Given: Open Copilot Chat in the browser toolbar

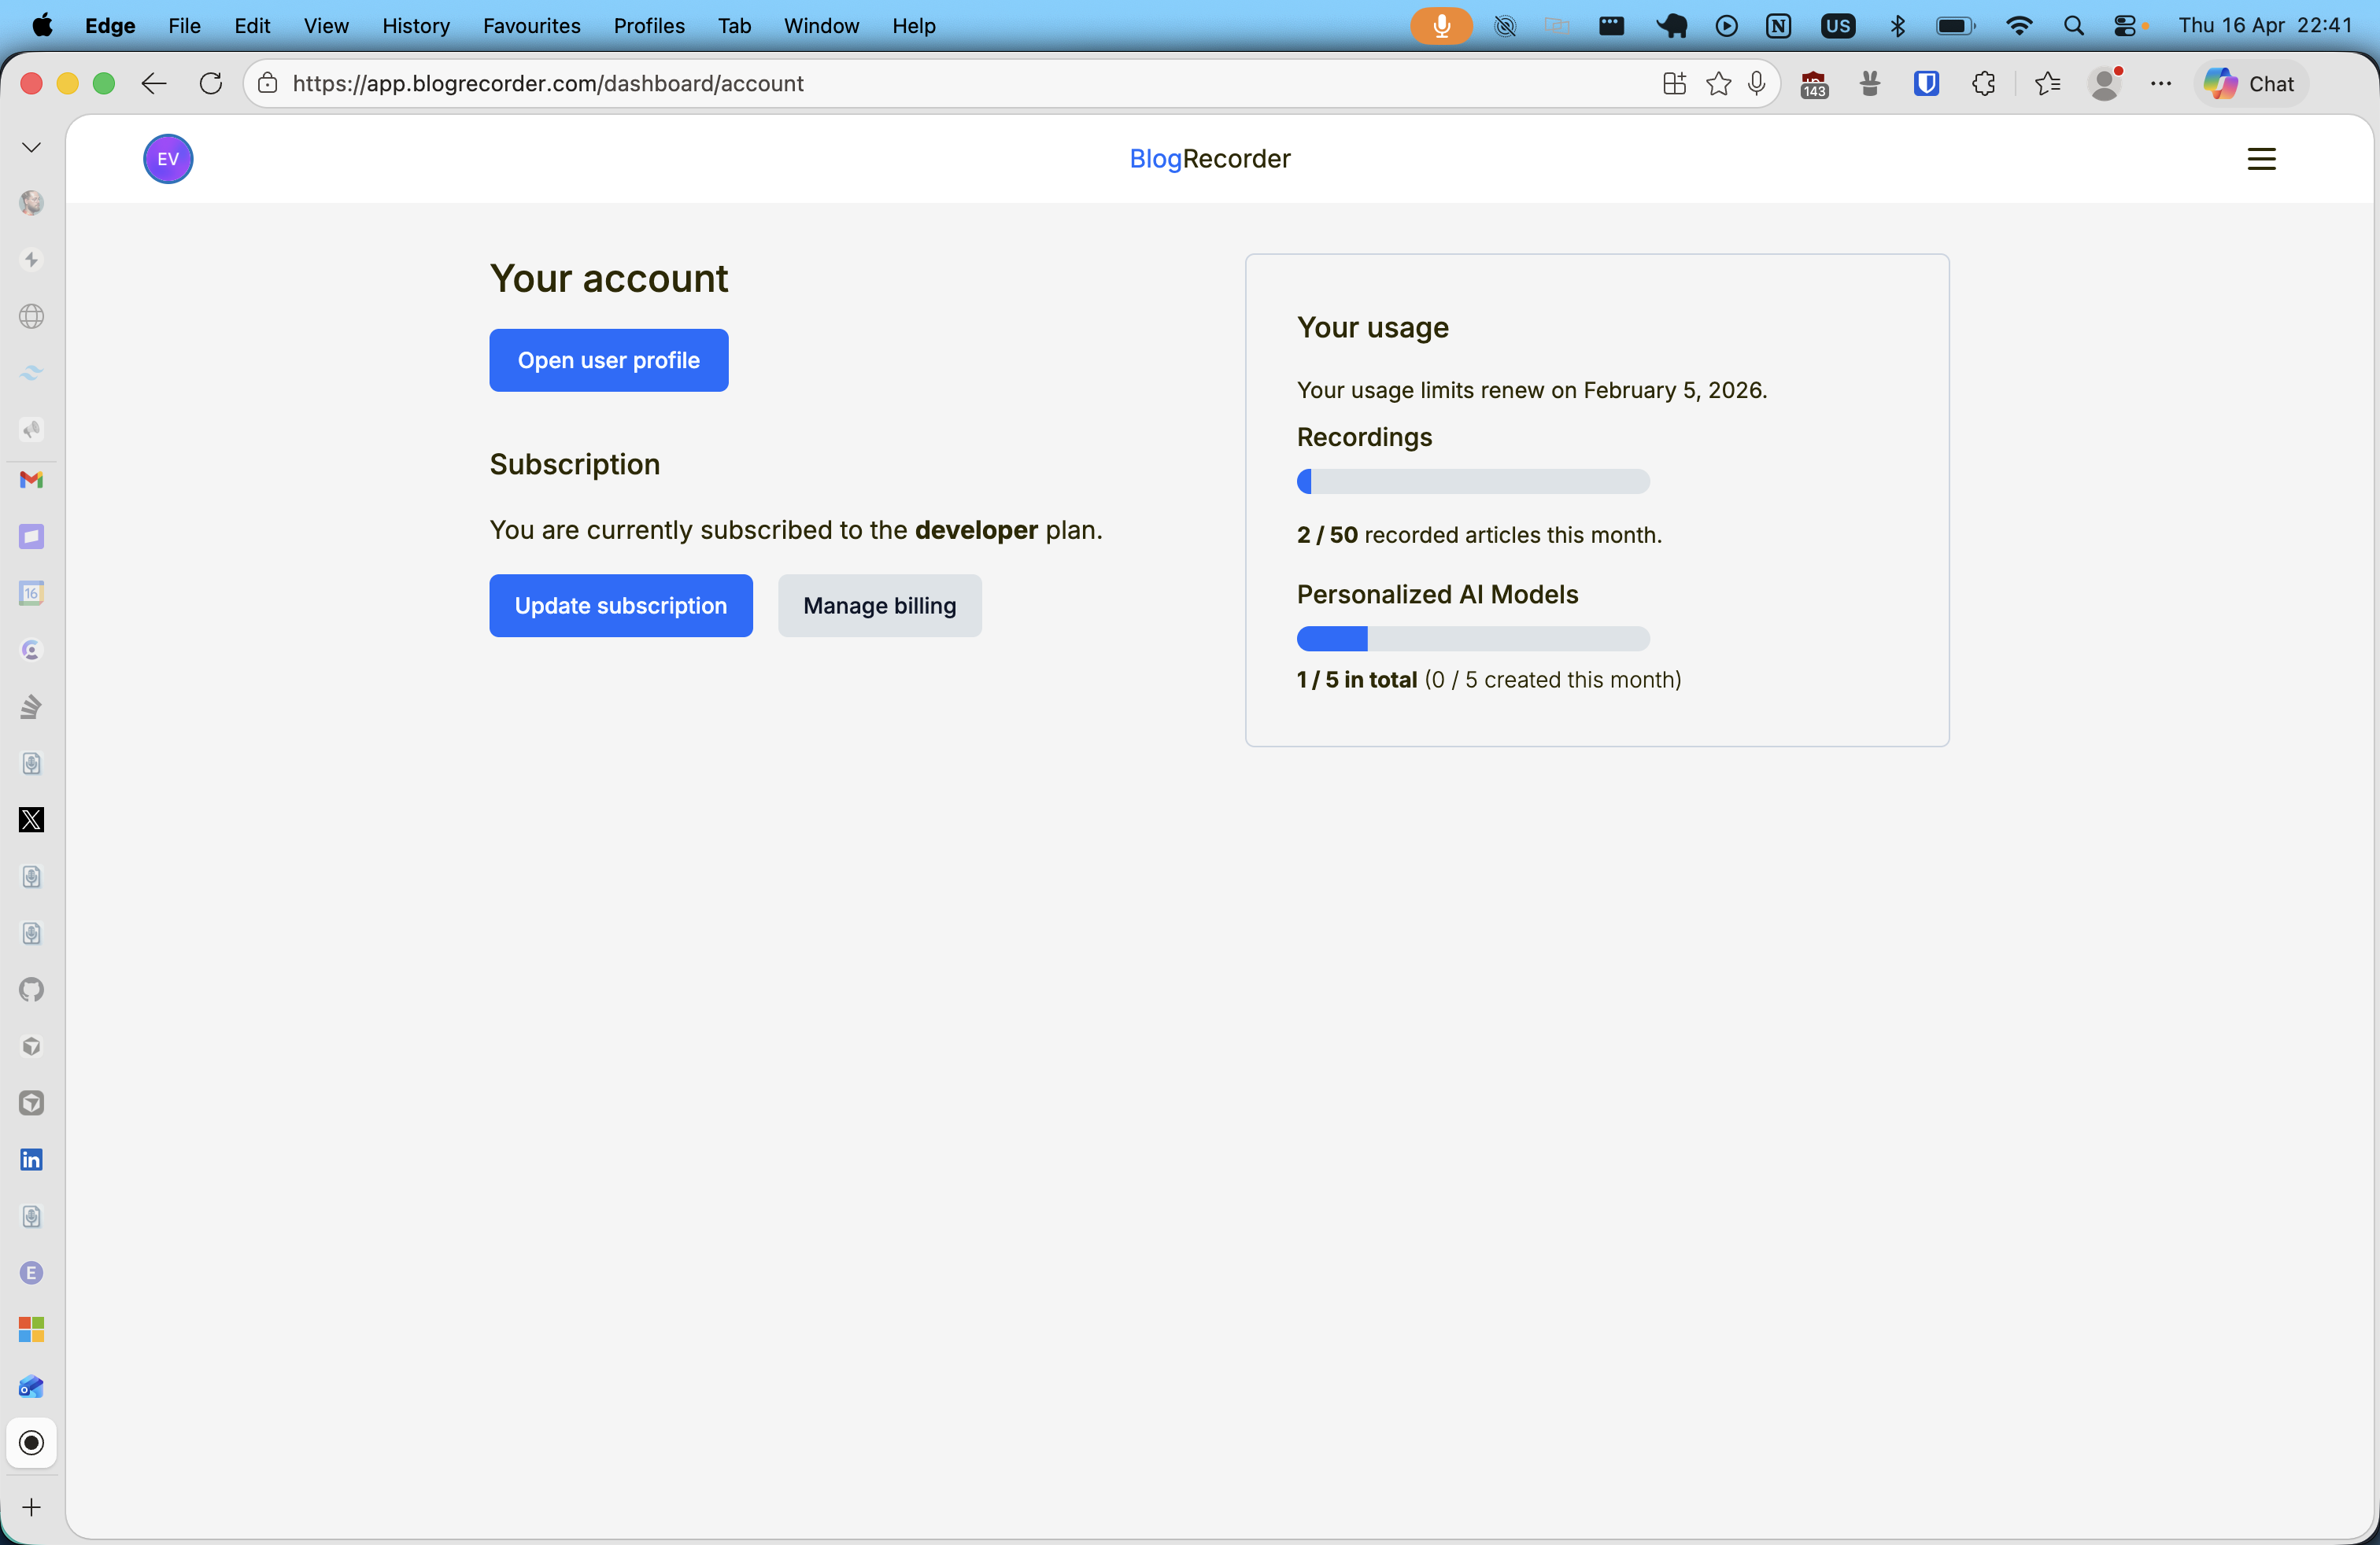Looking at the screenshot, I should click(2249, 83).
